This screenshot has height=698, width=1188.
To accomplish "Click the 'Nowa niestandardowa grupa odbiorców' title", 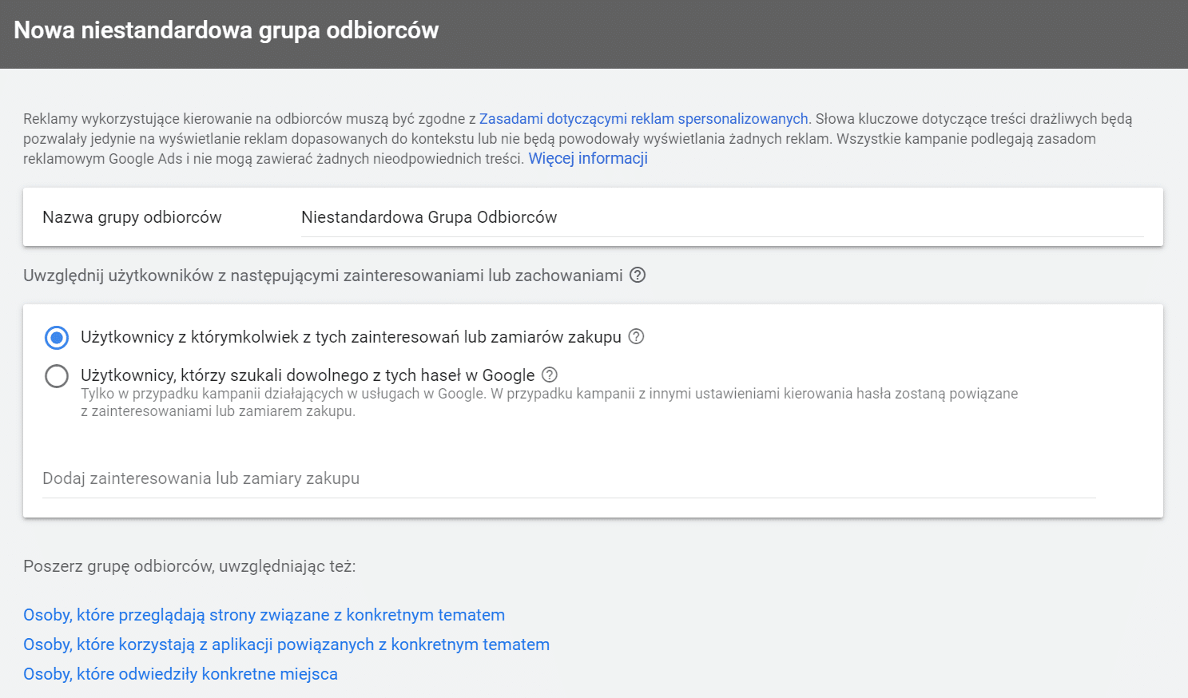I will point(226,30).
